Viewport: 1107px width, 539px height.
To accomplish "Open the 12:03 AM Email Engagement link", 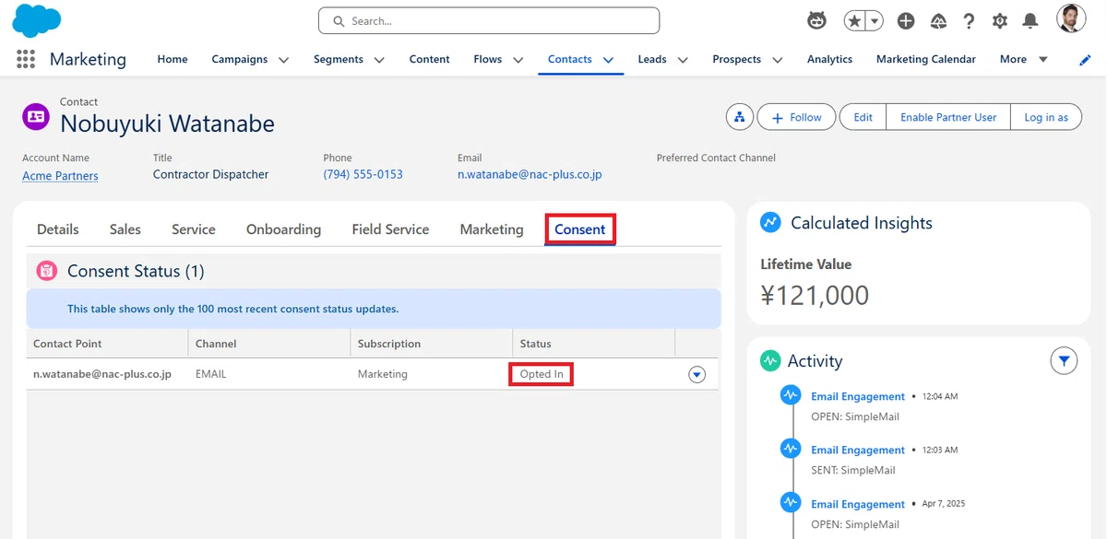I will point(858,450).
